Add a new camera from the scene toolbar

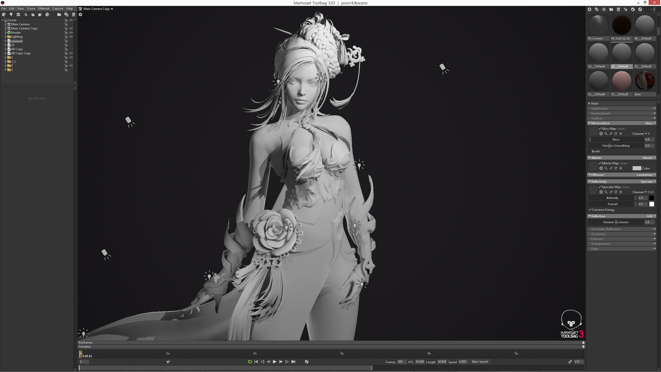[x=18, y=14]
